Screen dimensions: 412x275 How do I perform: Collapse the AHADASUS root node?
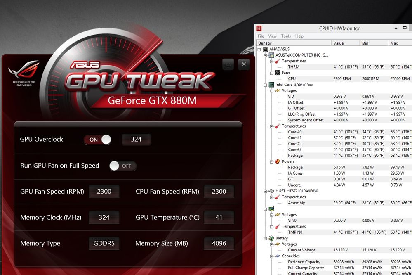pyautogui.click(x=259, y=49)
